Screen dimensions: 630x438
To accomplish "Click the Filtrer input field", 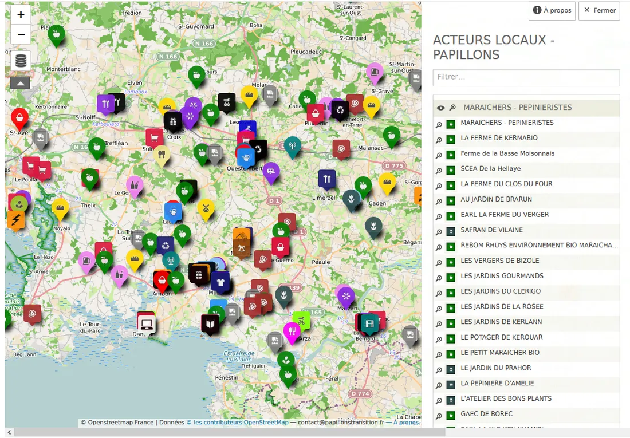I will (526, 77).
